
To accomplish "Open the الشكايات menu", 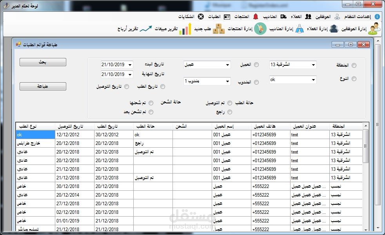I will pyautogui.click(x=186, y=16).
